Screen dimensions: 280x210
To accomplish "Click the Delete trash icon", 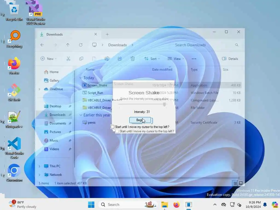I will 133,59.
